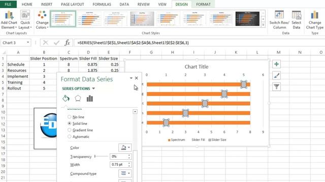The image size is (325, 182).
Task: Switch to the FORMAT chart tools tab
Action: (x=203, y=4)
